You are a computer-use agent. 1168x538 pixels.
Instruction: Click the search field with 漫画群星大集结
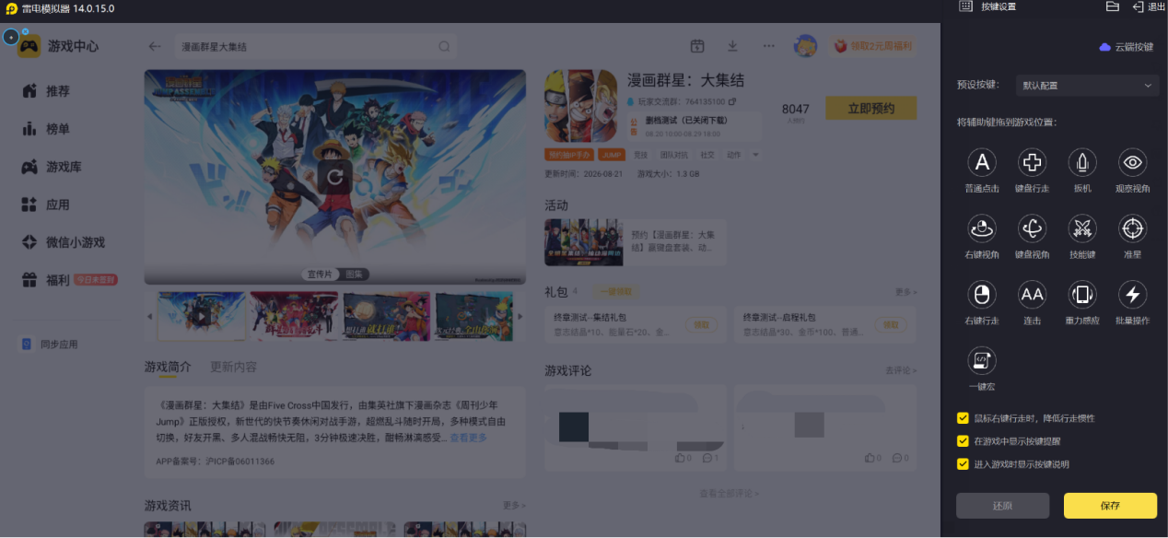pyautogui.click(x=316, y=46)
